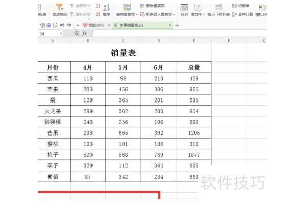
Task: Click 重新应用 reapply filter
Action: [x=80, y=14]
